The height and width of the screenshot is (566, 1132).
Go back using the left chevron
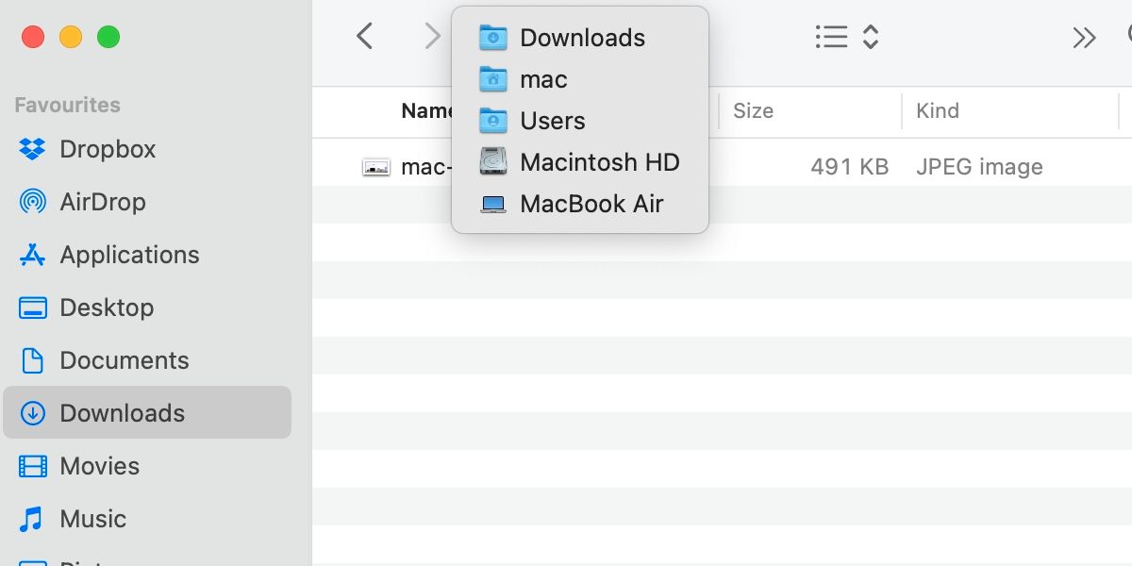pyautogui.click(x=365, y=37)
